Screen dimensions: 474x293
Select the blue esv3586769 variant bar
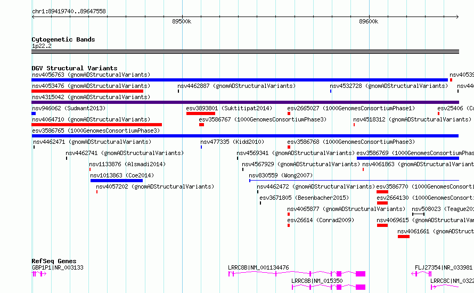(x=408, y=158)
